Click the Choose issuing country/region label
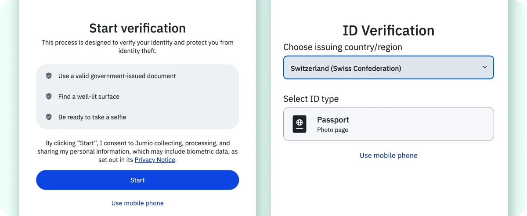This screenshot has height=216, width=527. [x=343, y=47]
